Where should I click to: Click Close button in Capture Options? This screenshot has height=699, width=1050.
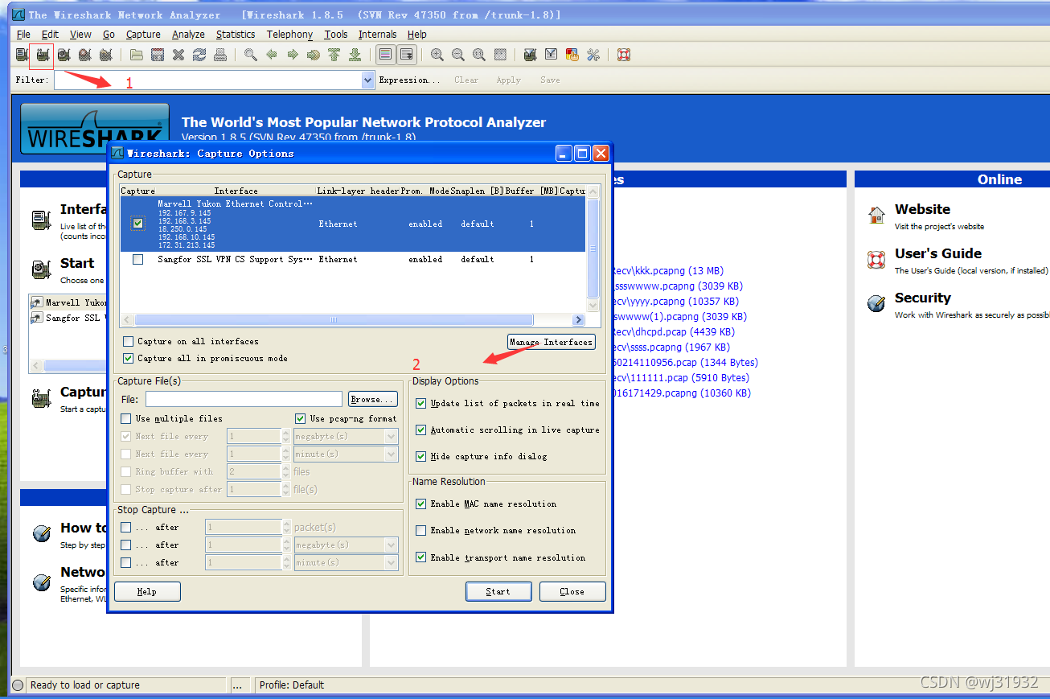(572, 591)
